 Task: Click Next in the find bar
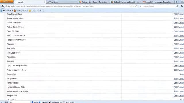(35, 102)
